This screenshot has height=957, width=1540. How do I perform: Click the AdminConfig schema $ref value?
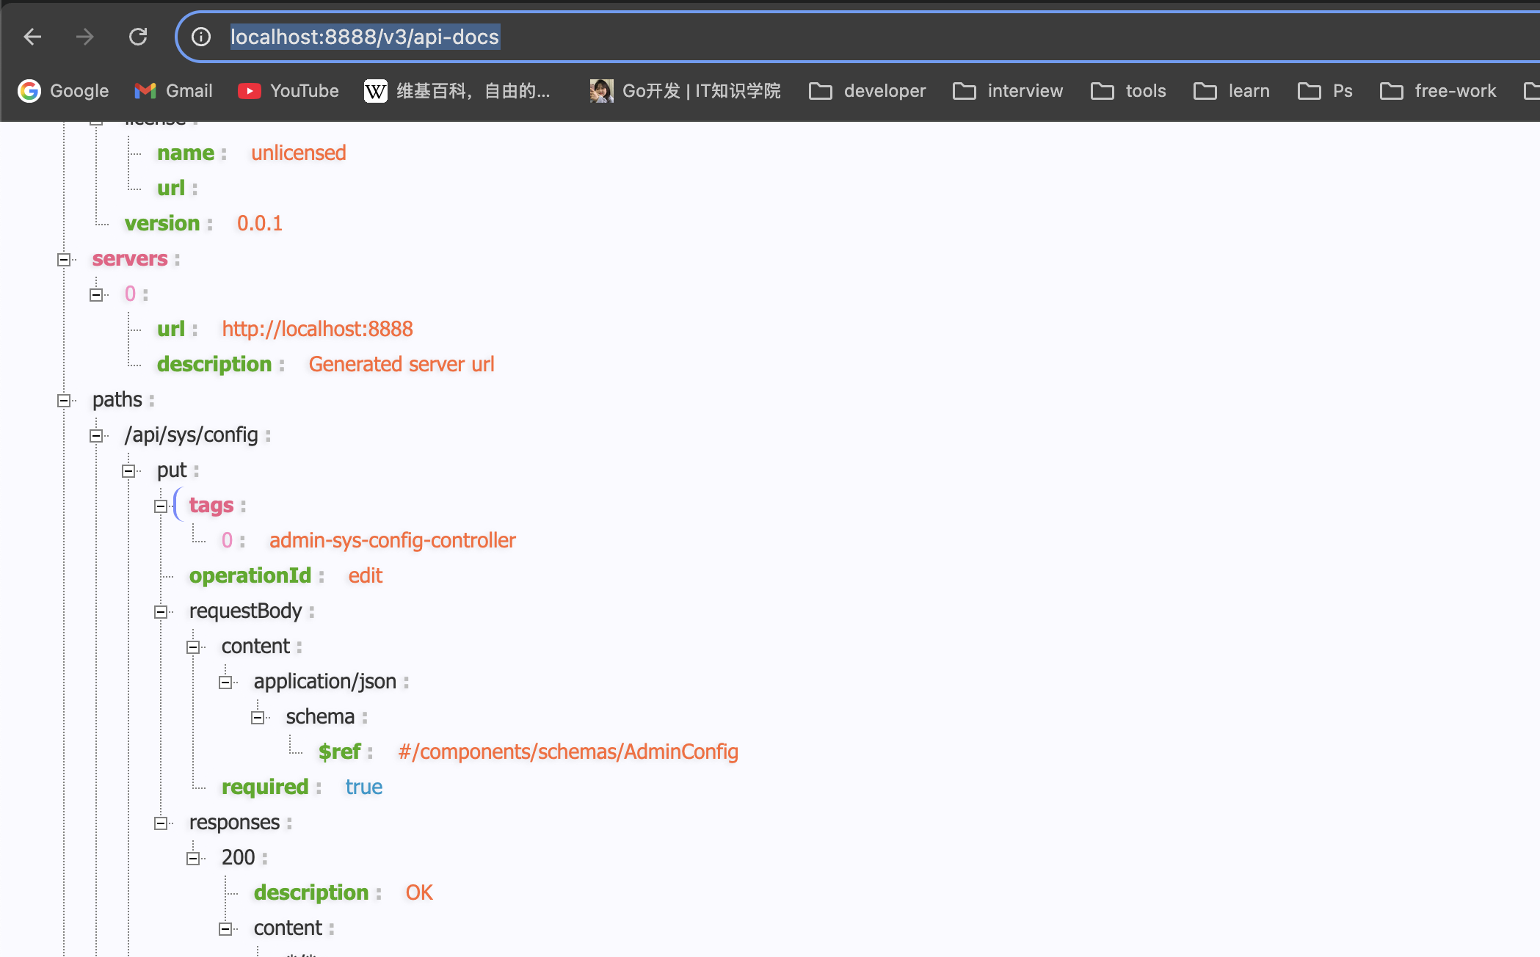click(568, 752)
